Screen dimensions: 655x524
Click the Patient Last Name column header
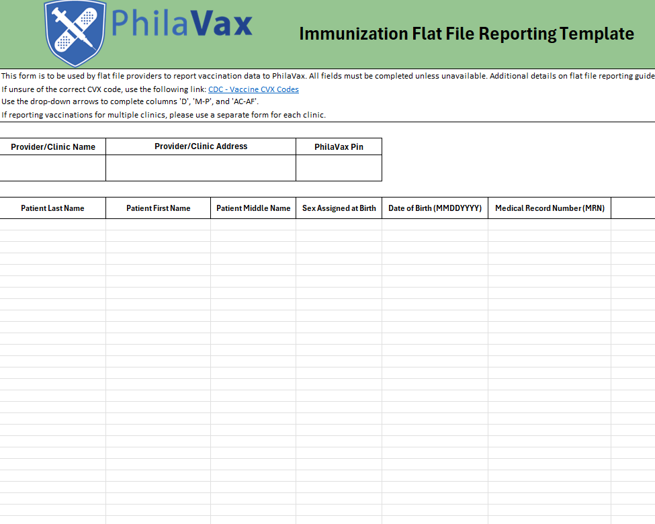(x=52, y=208)
